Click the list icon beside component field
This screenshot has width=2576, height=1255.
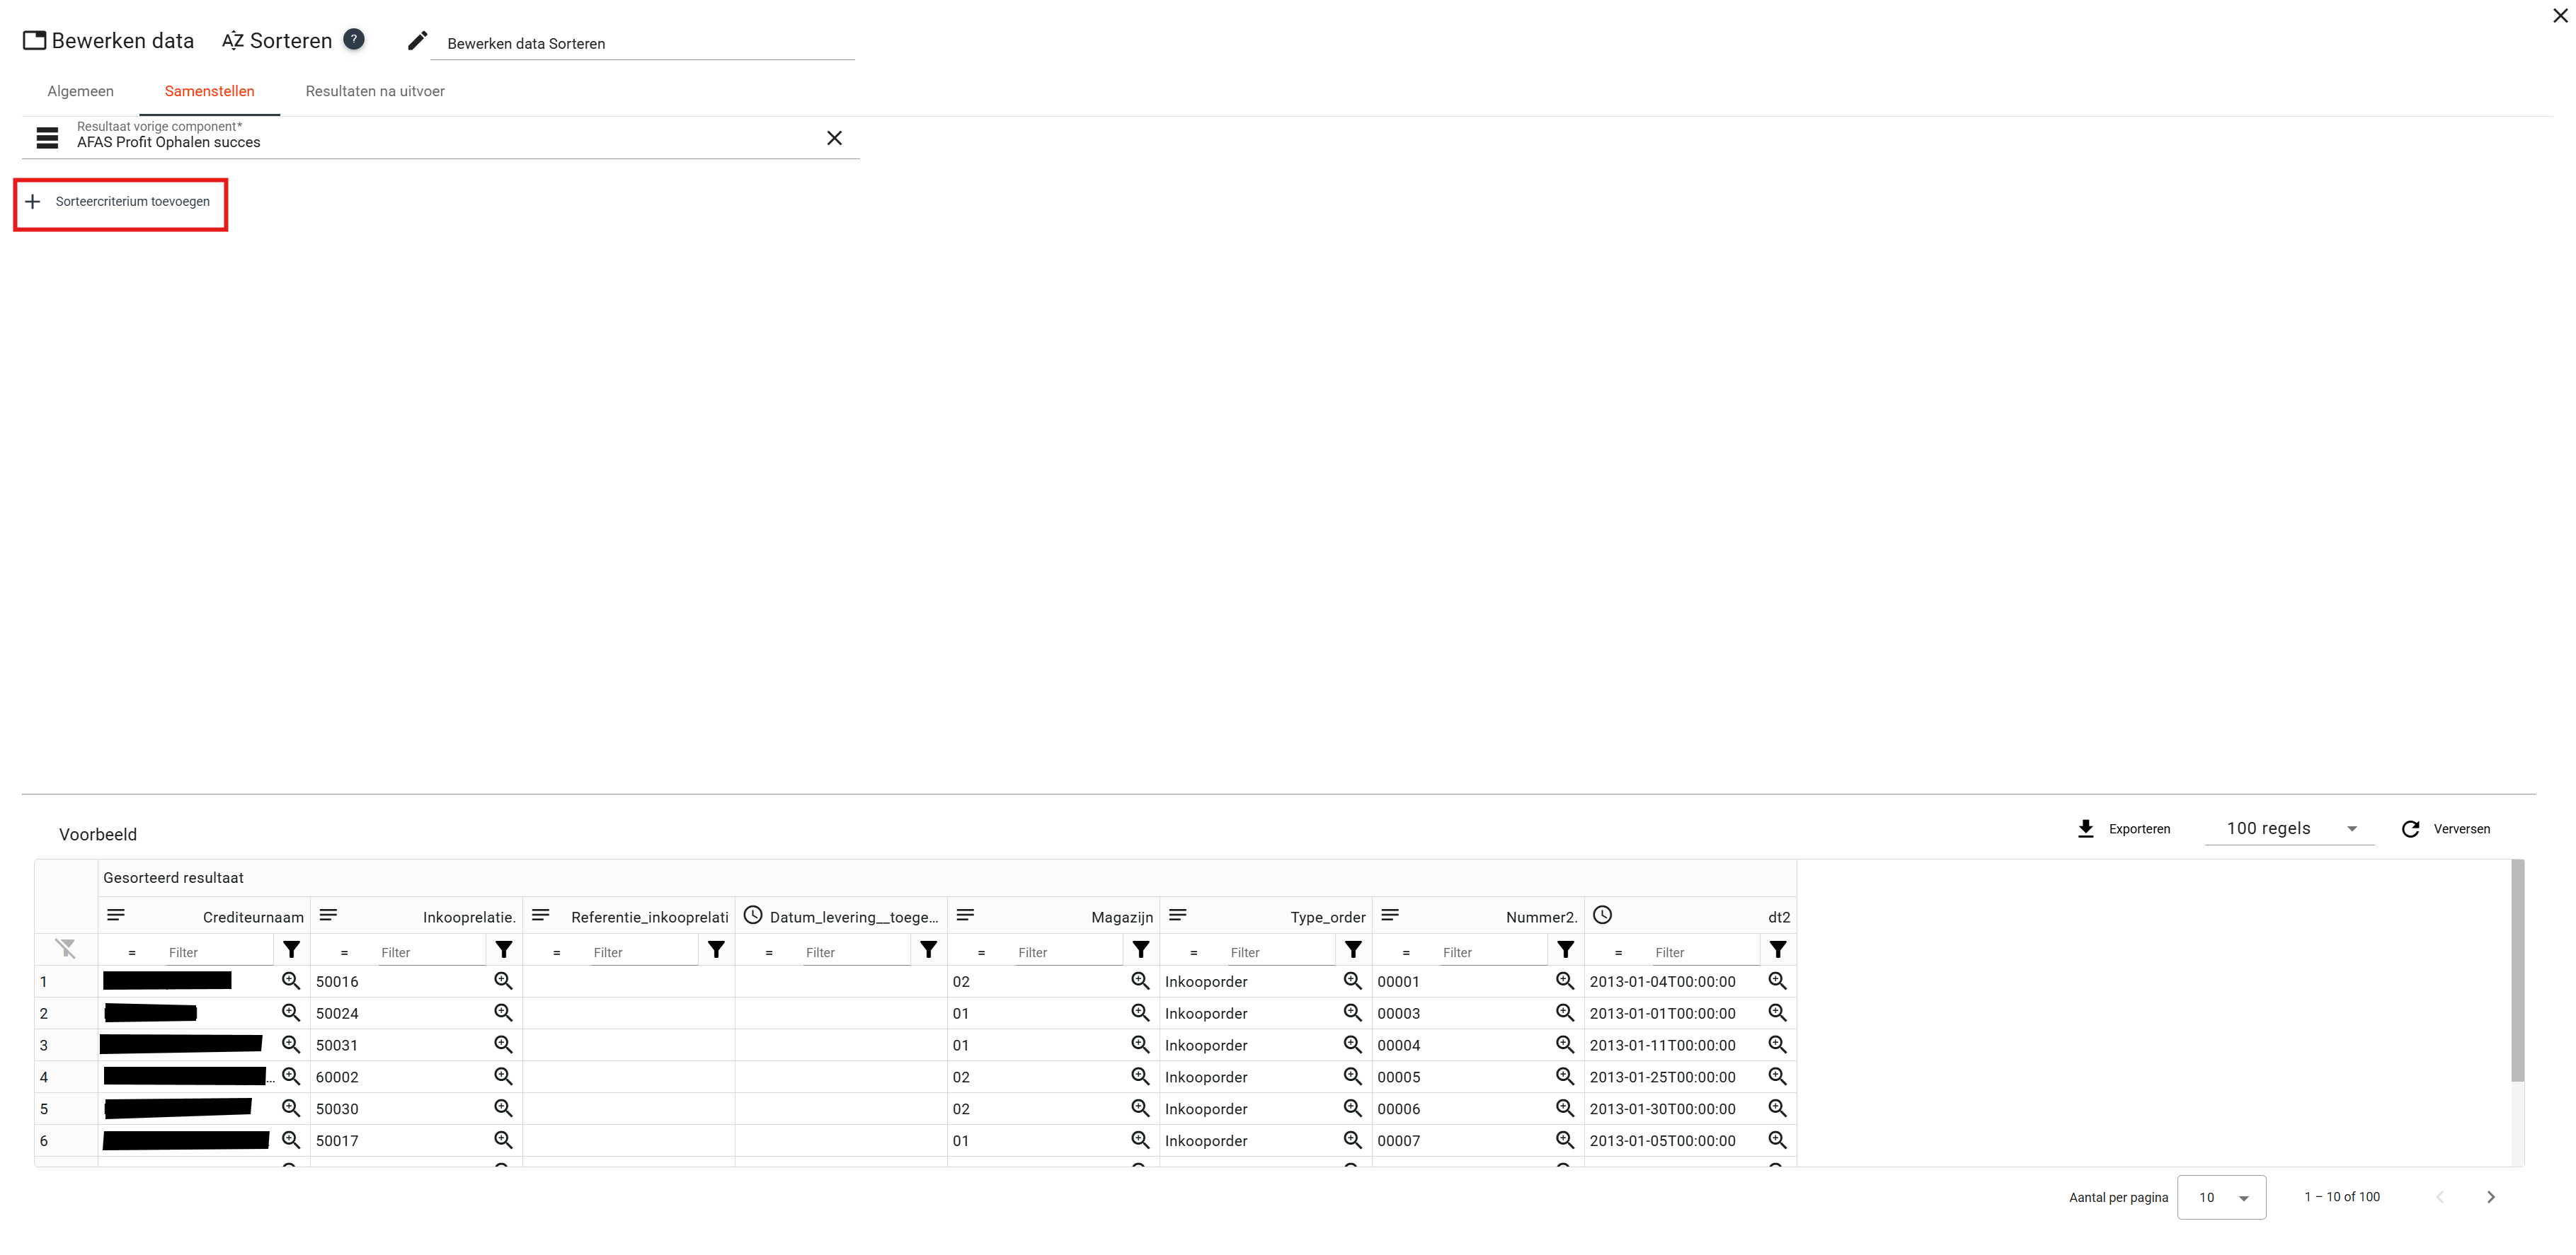pyautogui.click(x=47, y=138)
